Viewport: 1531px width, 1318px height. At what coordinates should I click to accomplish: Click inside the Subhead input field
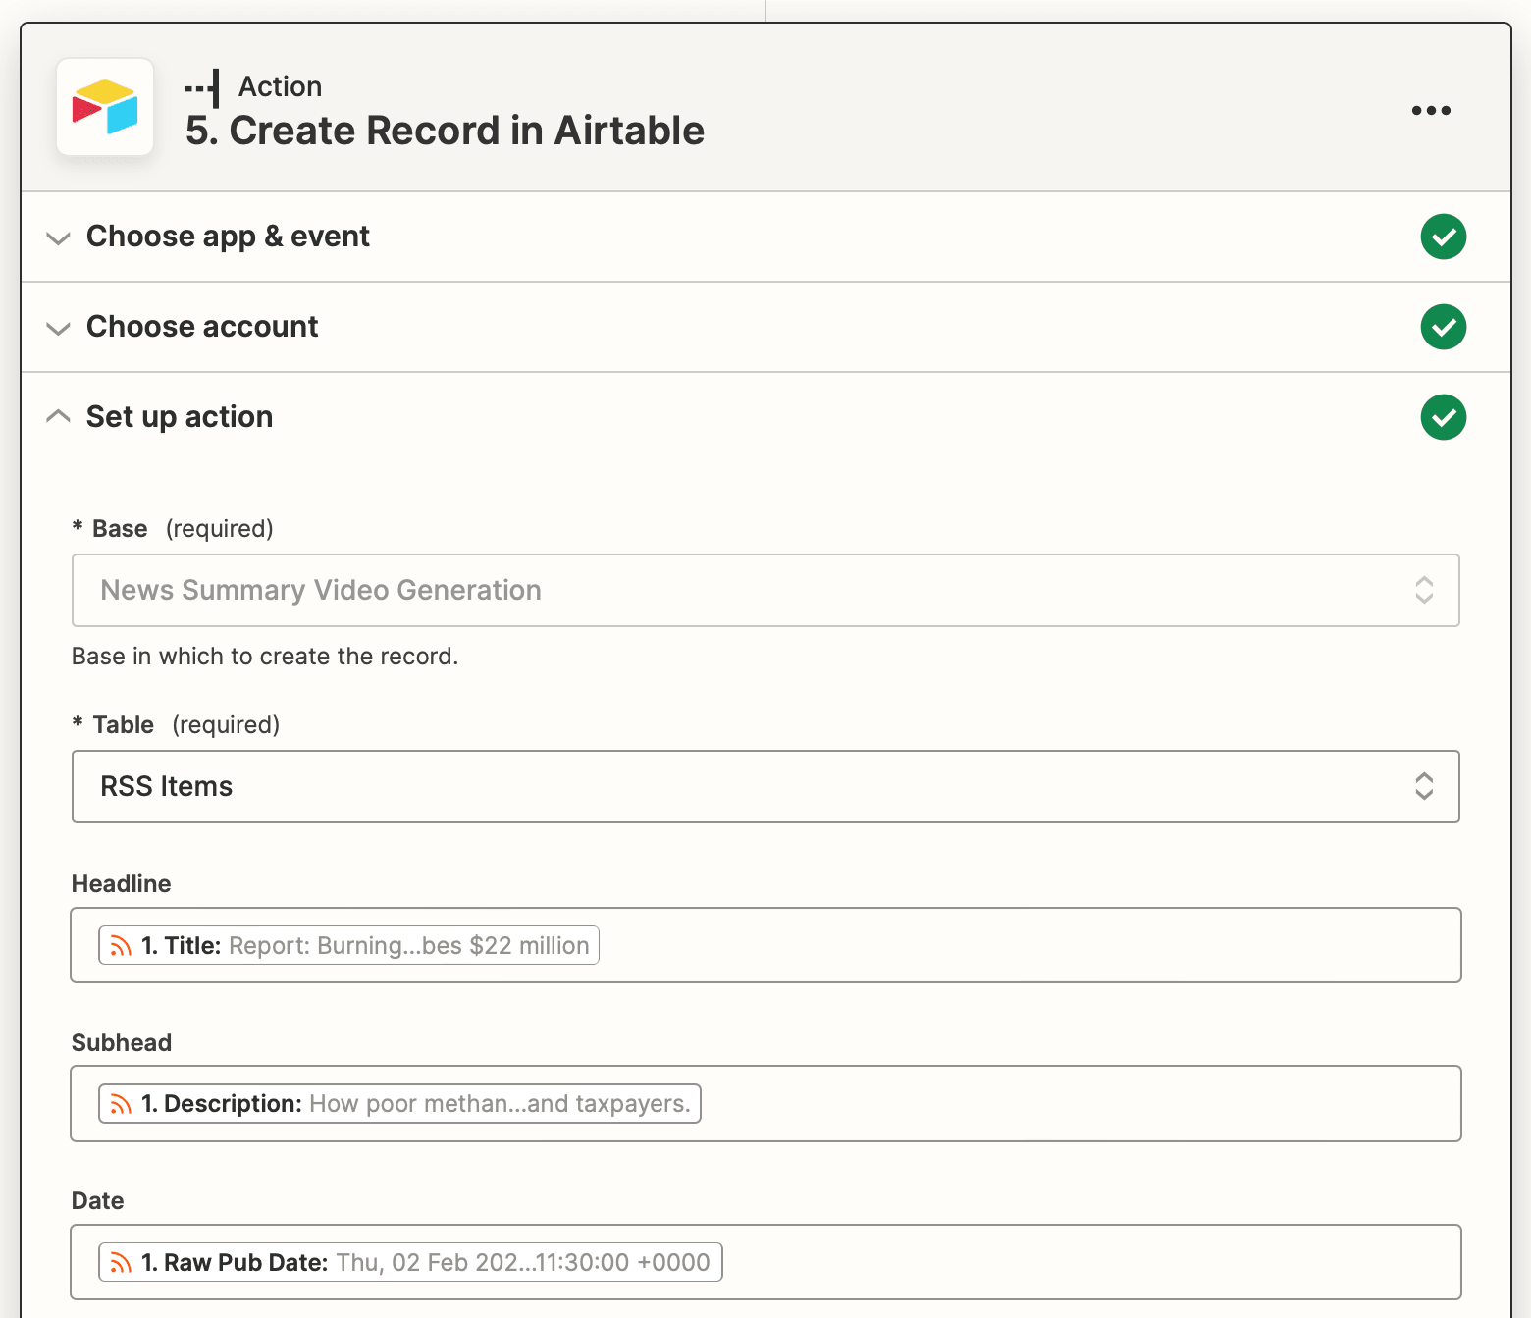click(x=765, y=1103)
